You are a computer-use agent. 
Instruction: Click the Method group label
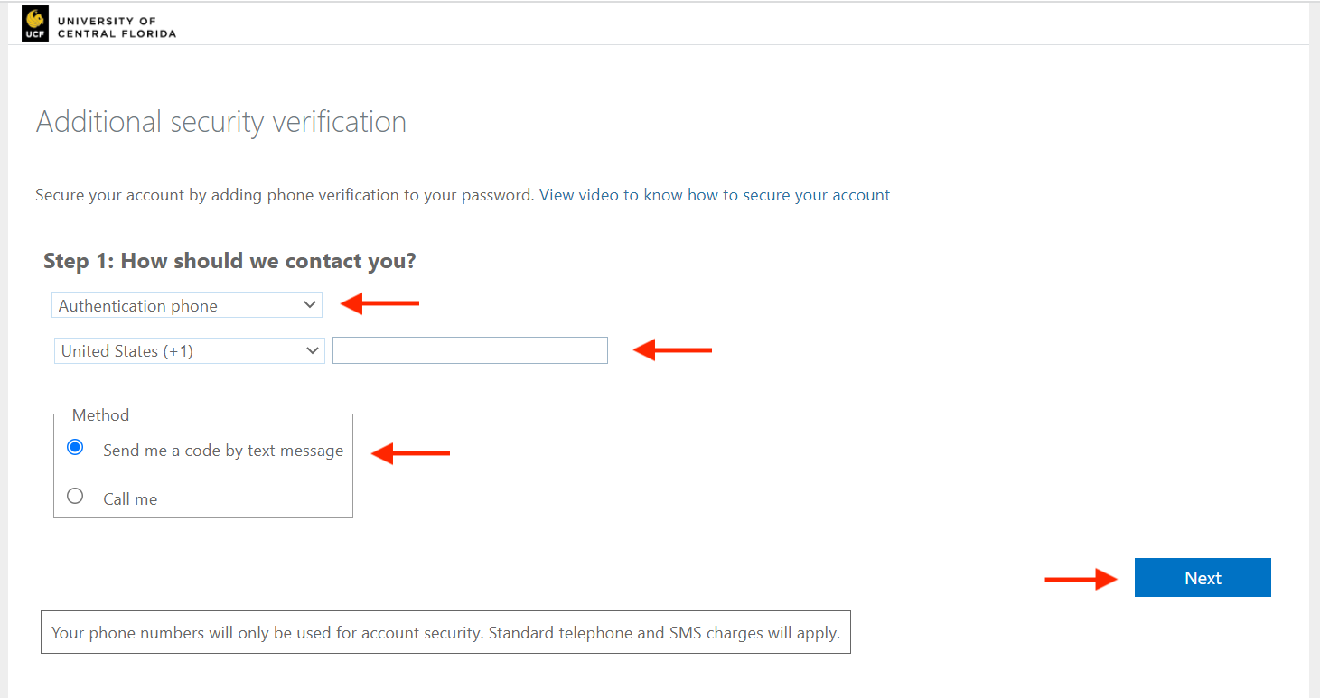point(100,415)
